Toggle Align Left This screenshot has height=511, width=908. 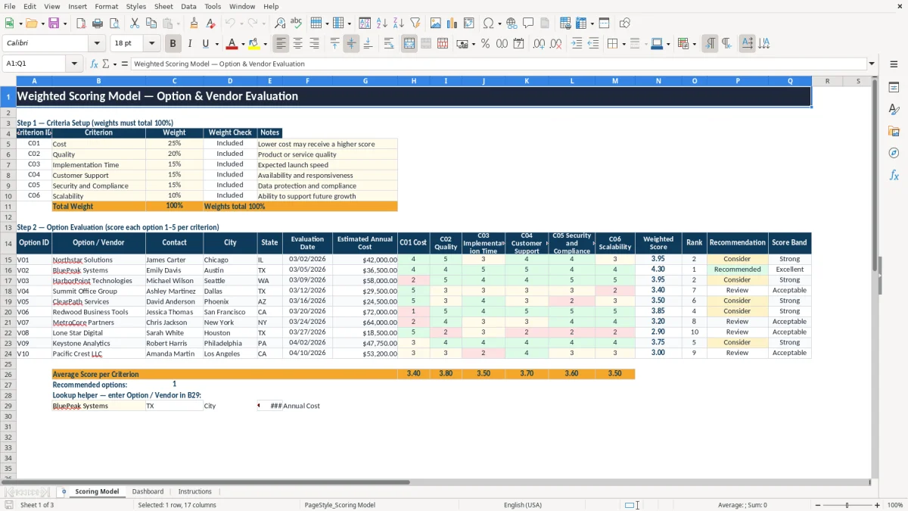tap(281, 44)
